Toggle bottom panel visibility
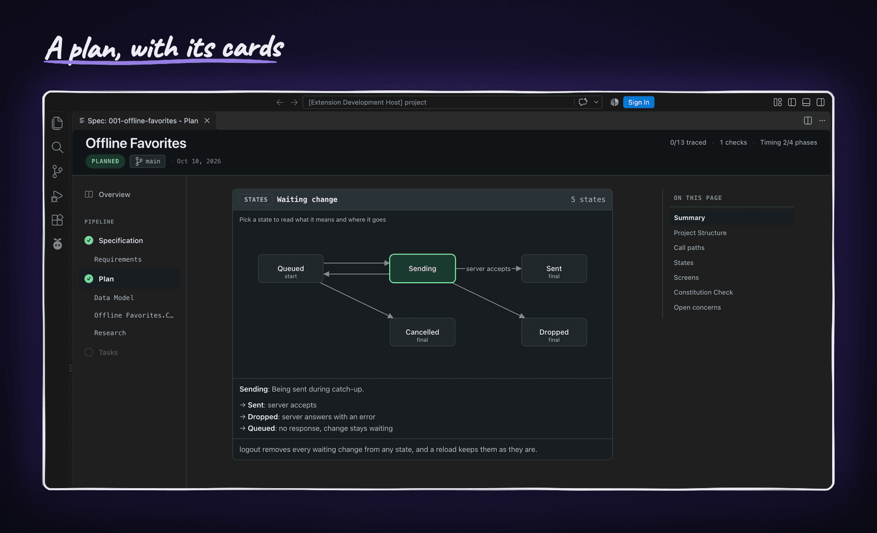 click(x=806, y=102)
